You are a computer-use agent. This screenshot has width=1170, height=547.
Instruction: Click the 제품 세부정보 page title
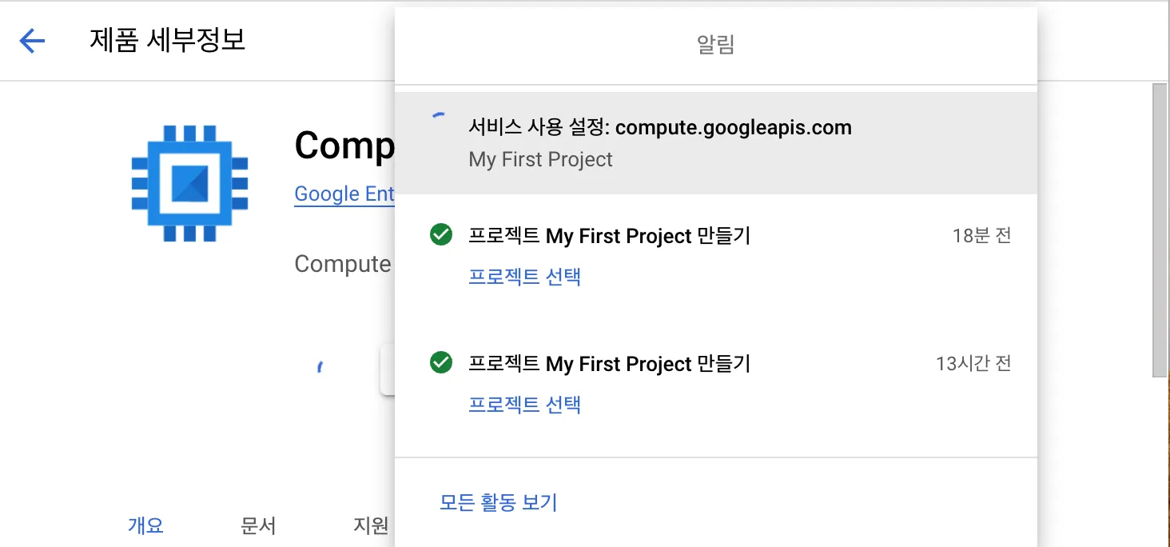167,40
